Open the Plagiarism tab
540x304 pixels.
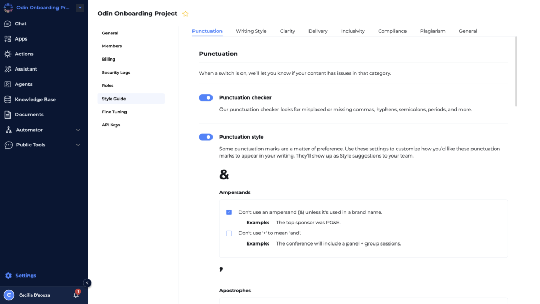(432, 31)
